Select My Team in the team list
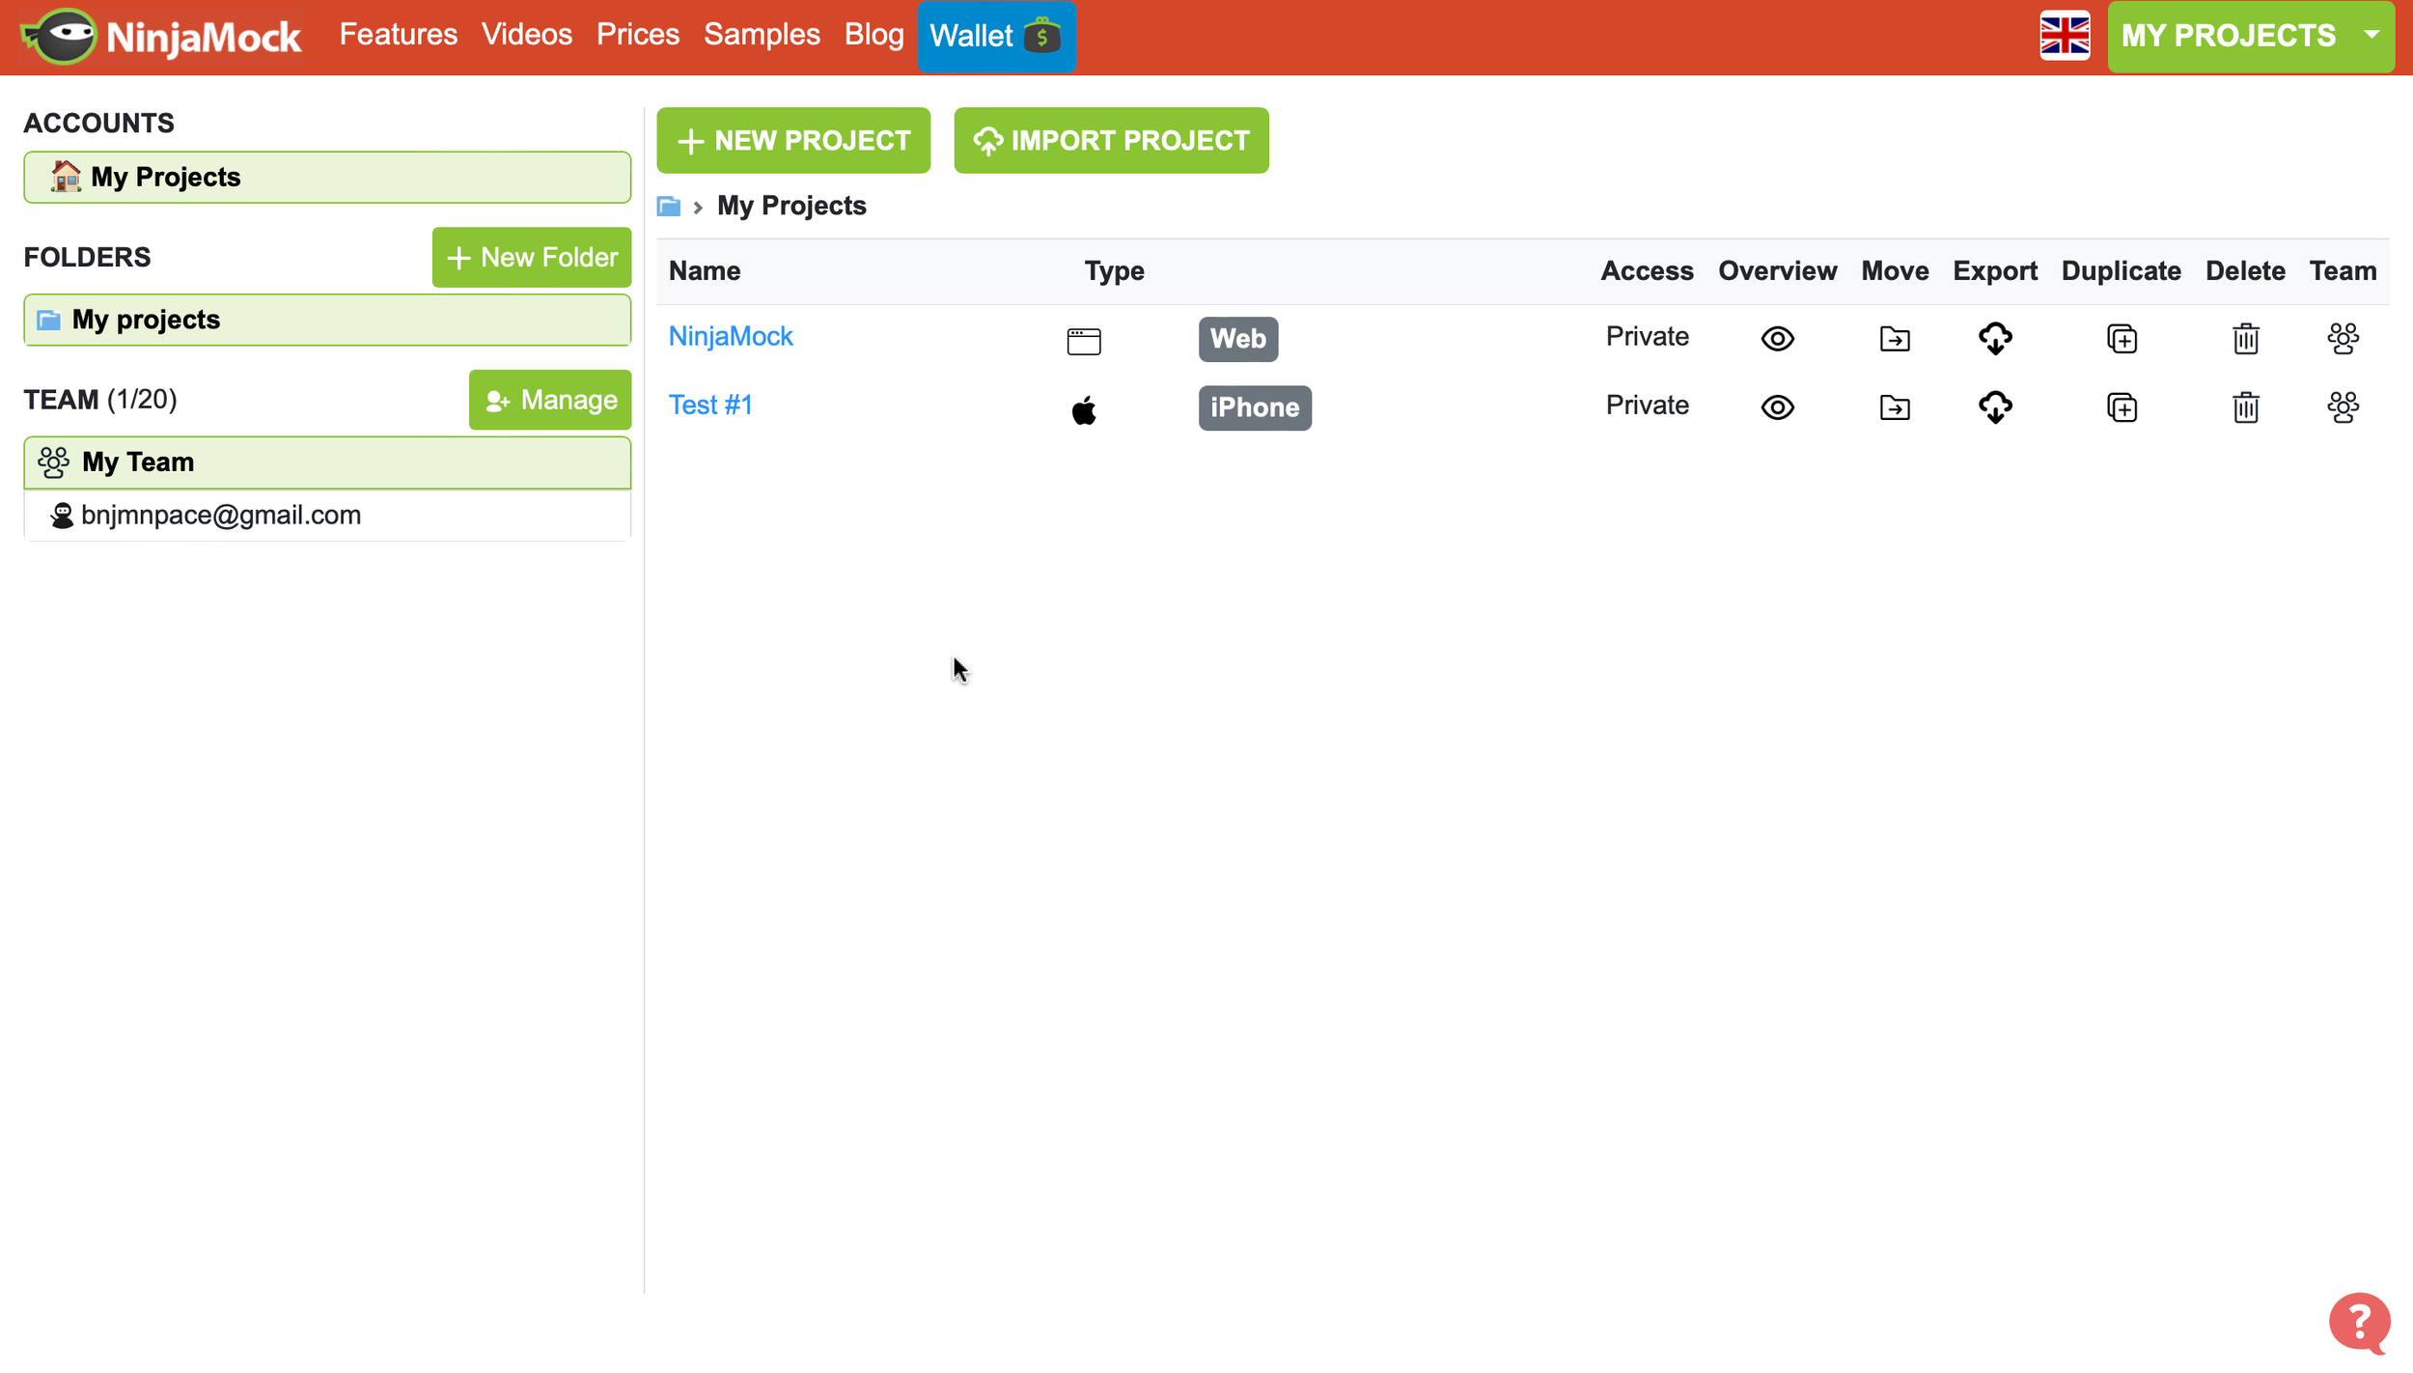 click(x=327, y=462)
